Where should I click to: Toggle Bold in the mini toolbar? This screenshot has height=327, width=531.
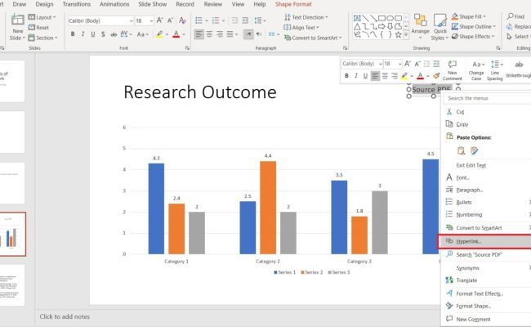pyautogui.click(x=346, y=76)
